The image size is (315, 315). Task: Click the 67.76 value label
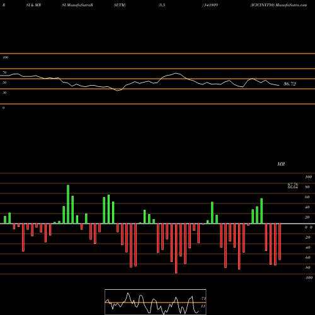click(293, 184)
